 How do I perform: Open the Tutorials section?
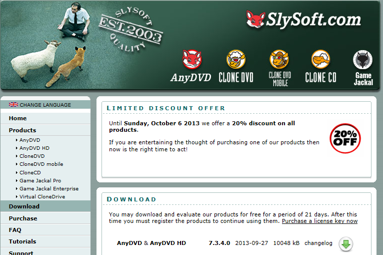point(45,241)
